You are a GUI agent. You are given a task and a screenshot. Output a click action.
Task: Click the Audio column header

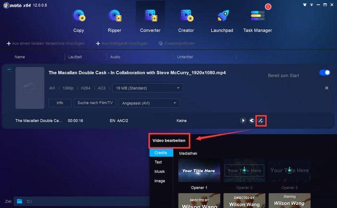[115, 57]
